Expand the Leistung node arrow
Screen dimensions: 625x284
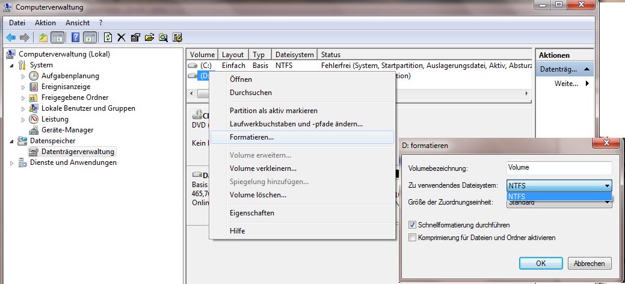click(x=23, y=119)
